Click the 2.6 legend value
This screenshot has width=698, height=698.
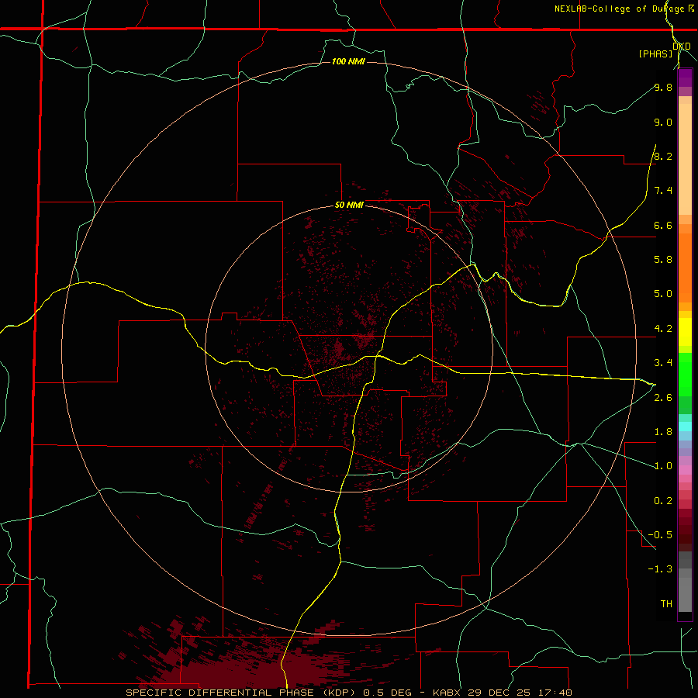click(663, 398)
